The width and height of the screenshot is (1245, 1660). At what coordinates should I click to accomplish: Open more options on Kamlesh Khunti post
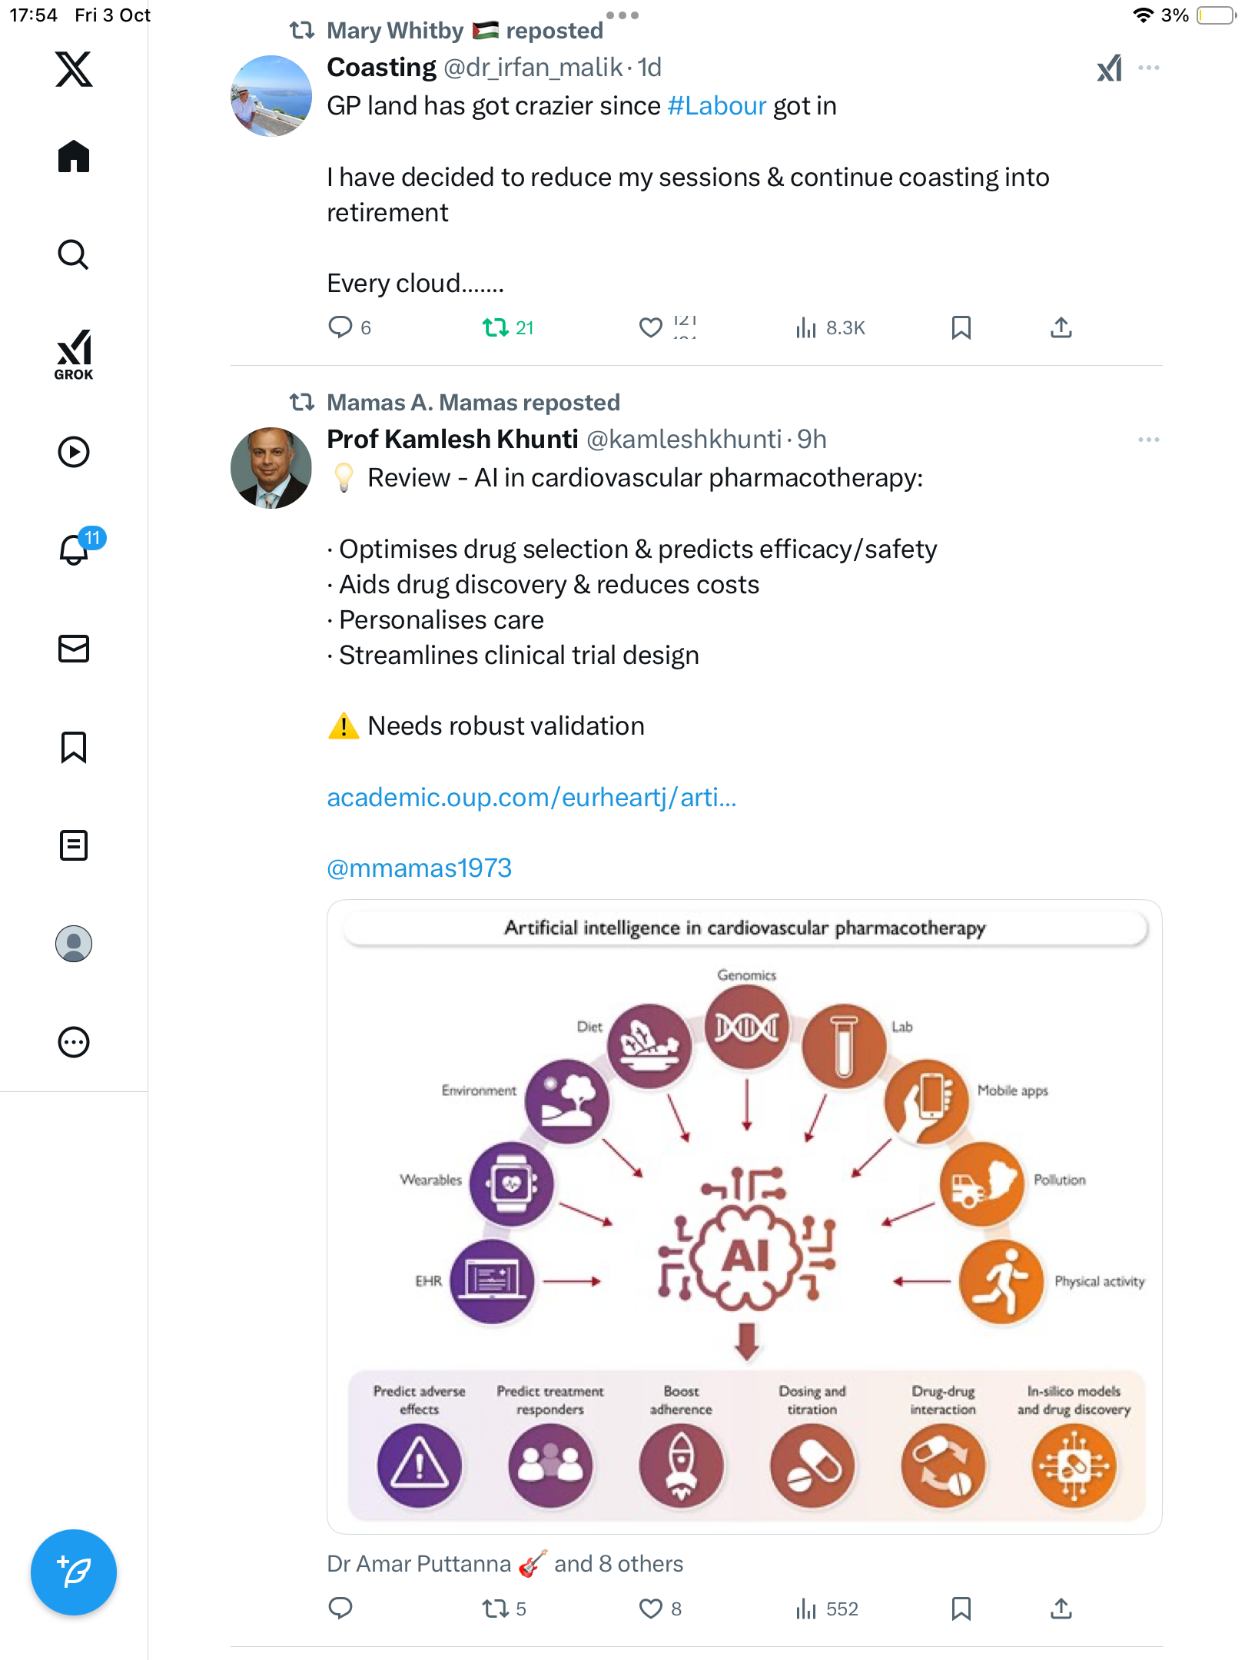pyautogui.click(x=1149, y=440)
